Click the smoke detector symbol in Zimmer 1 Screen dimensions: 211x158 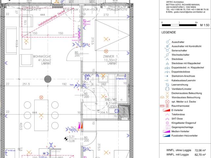point(106,51)
